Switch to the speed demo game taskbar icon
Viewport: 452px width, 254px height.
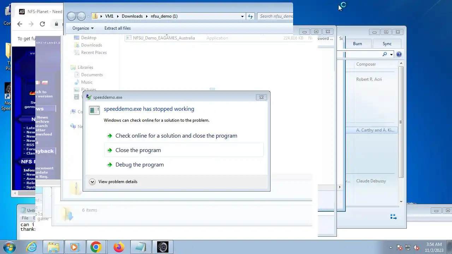tap(163, 247)
